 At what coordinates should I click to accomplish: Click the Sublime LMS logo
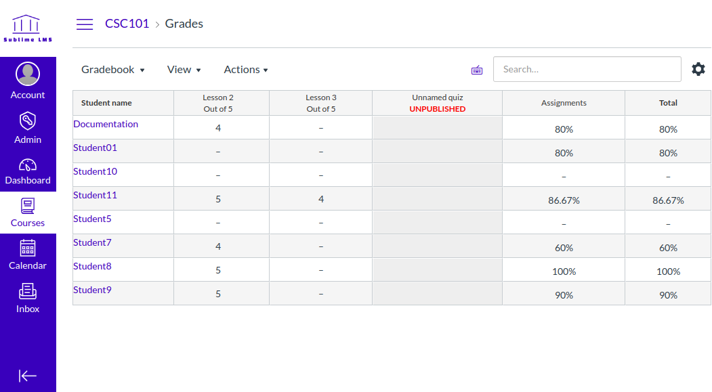28,28
